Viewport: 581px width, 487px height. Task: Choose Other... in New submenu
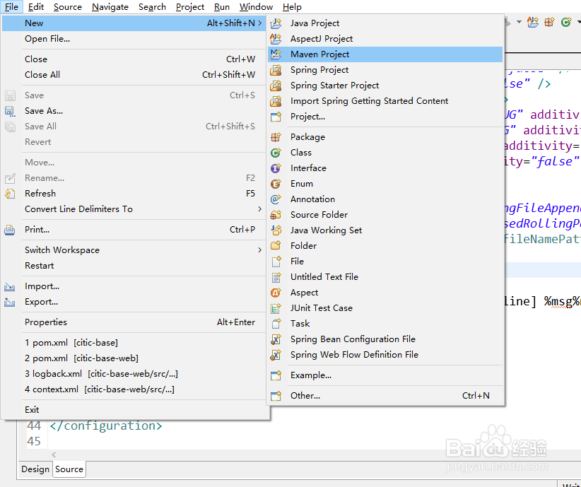(385, 396)
